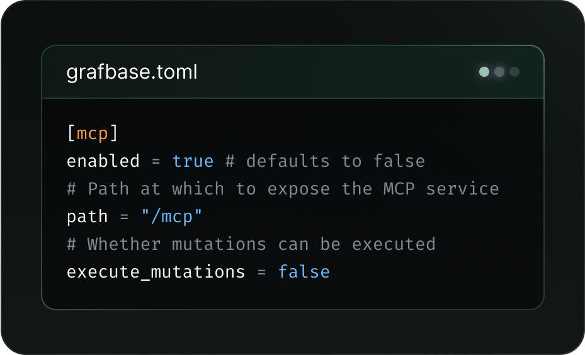This screenshot has width=585, height=355.
Task: Click the grafbase.toml file title
Action: [132, 72]
